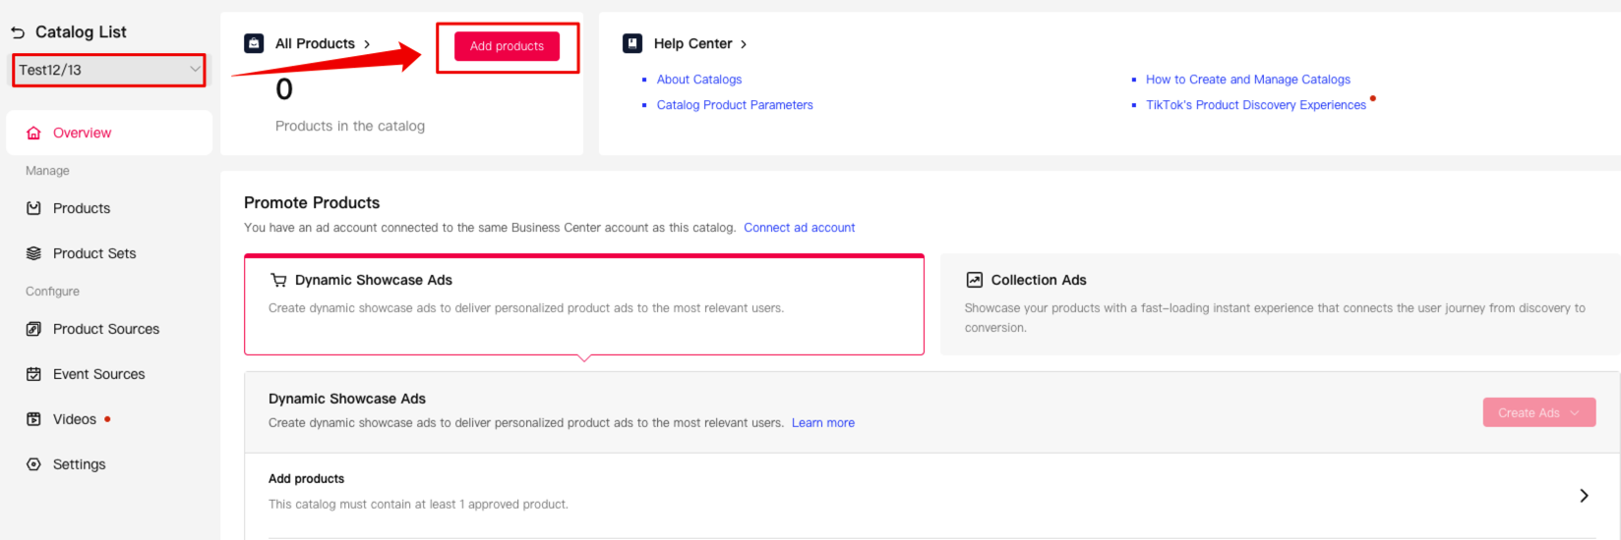Open the Test12/13 catalog dropdown

click(108, 70)
